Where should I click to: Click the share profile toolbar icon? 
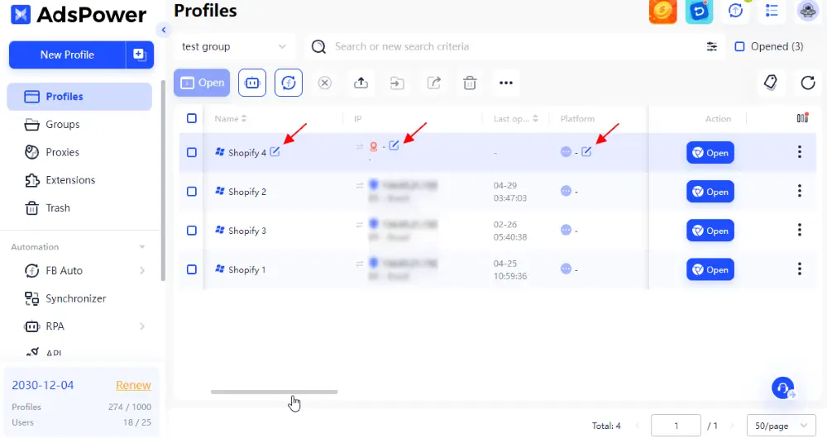click(433, 83)
